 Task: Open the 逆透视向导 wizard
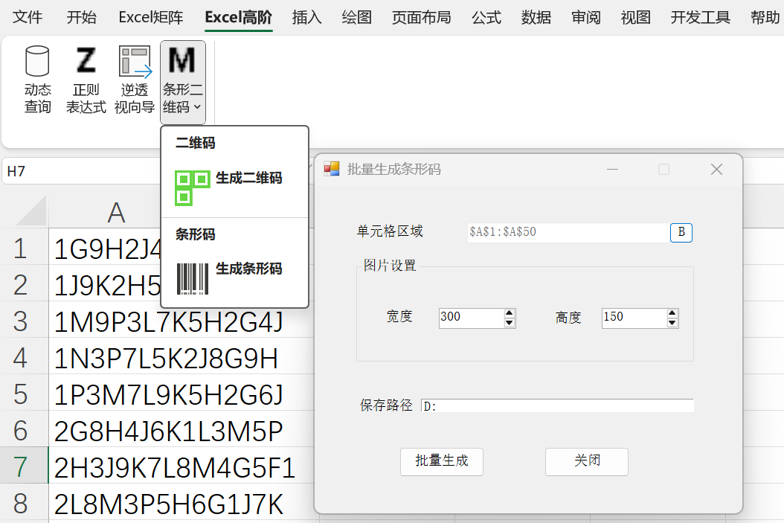tap(135, 80)
